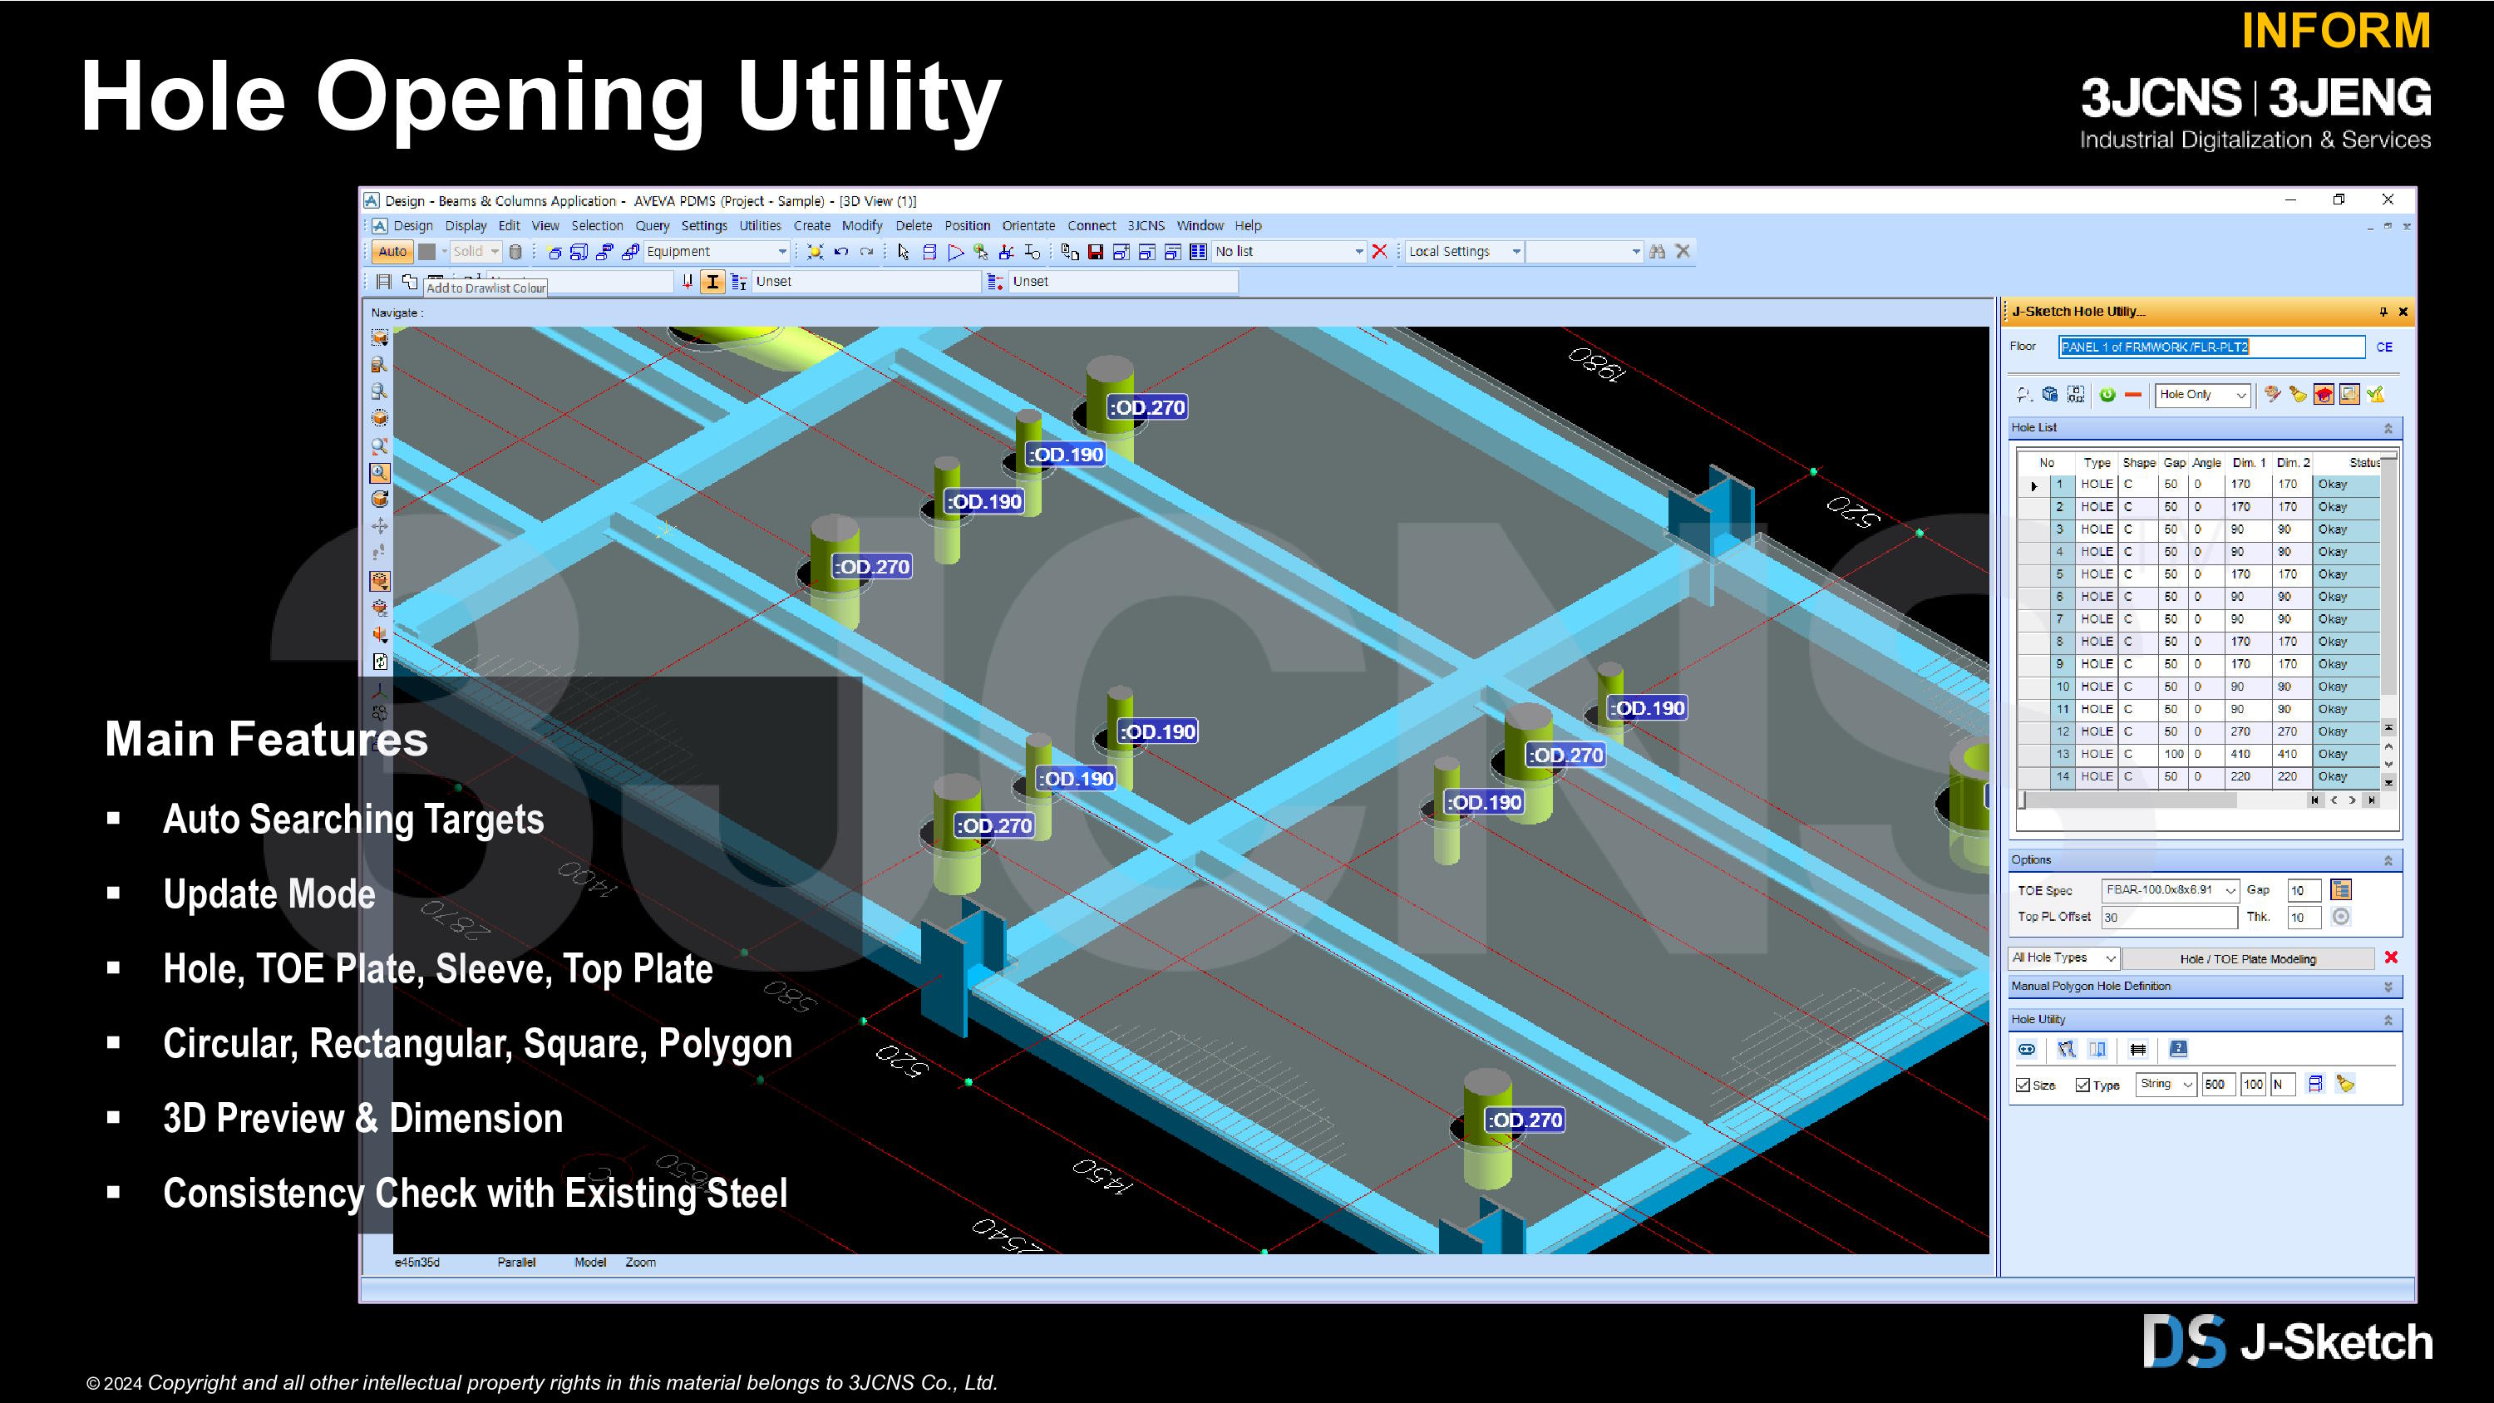This screenshot has height=1403, width=2494.
Task: Click the red minus remove icon
Action: [x=2133, y=394]
